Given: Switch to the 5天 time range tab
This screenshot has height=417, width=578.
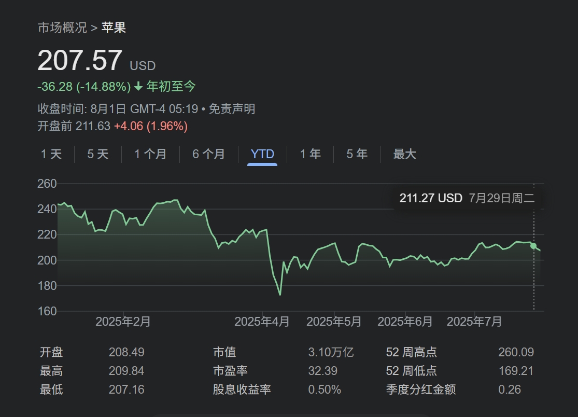Looking at the screenshot, I should coord(97,154).
